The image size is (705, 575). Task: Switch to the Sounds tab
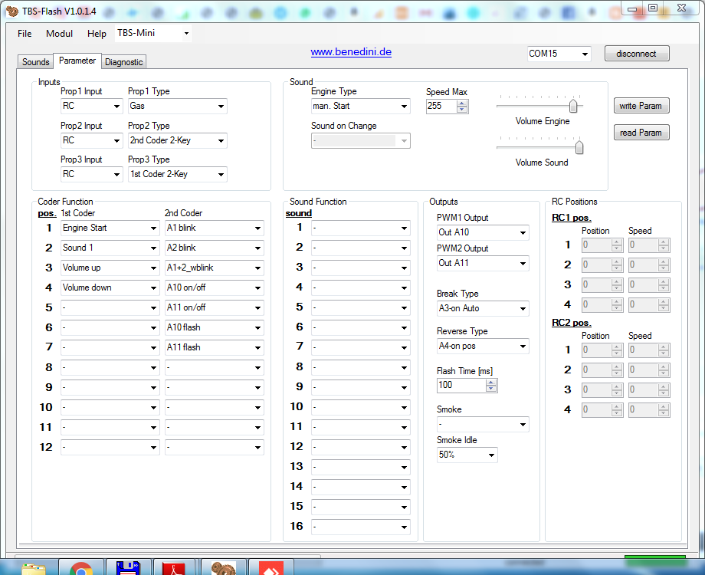(x=35, y=62)
